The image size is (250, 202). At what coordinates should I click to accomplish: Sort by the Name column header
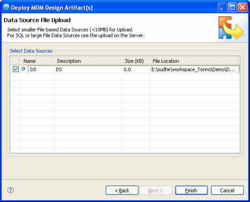coord(36,61)
